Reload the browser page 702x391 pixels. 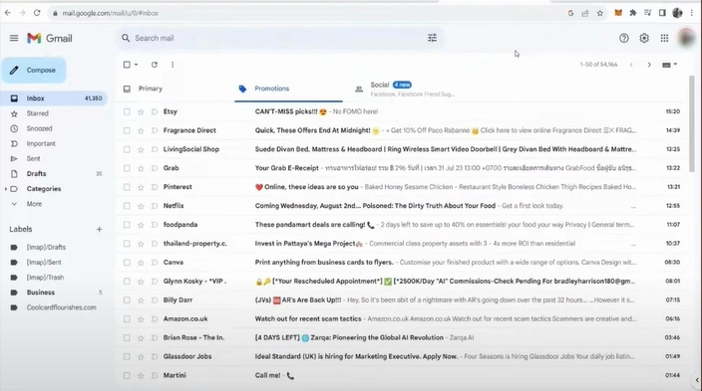pos(37,13)
